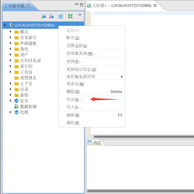This screenshot has width=194, height=194.
Task: Click the 公共同义词 folder icon
Action: click(16, 61)
